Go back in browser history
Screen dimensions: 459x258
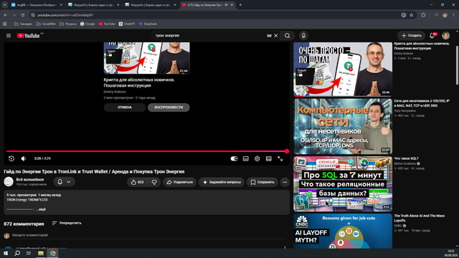point(6,15)
